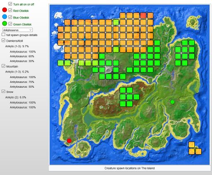The image size is (212, 175).
Task: Click the DamiensAtoll group label
Action: [14, 41]
